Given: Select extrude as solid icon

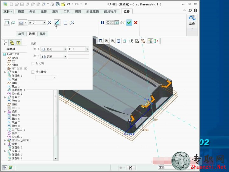Looking at the screenshot, I should [x=7, y=23].
